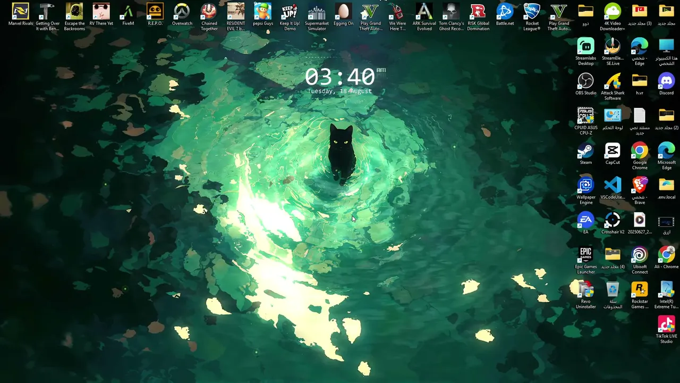Open the هذا الكمبيوتر الشخصي icon

(x=666, y=52)
